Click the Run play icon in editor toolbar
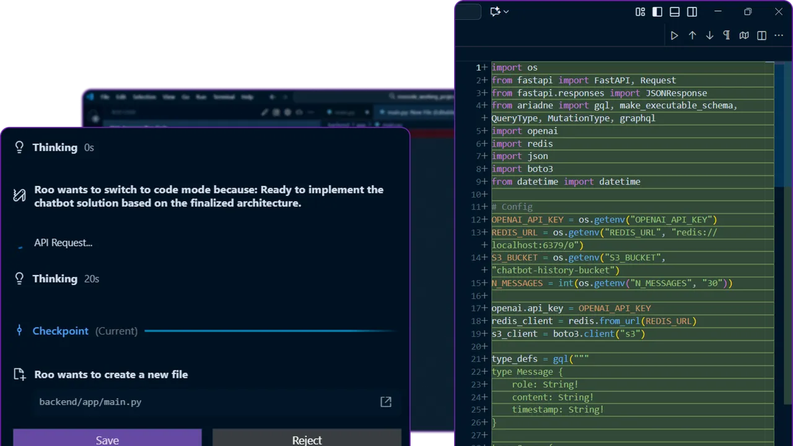The image size is (793, 446). (675, 35)
